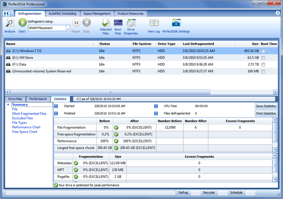This screenshot has height=199, width=283.
Task: Open the Product Resources tab
Action: (x=130, y=14)
